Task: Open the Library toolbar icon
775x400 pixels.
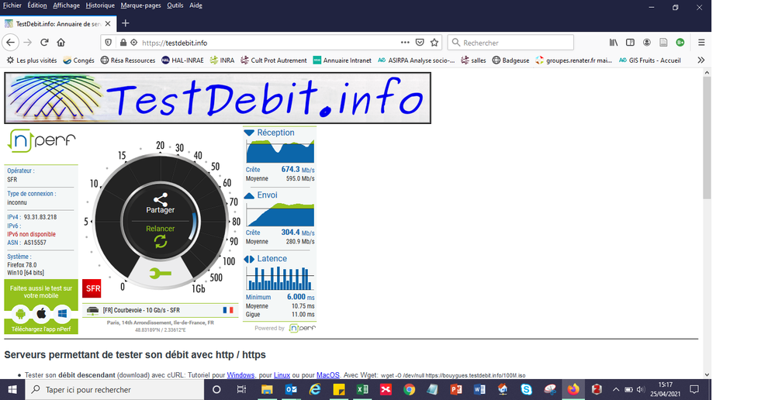Action: pyautogui.click(x=614, y=43)
